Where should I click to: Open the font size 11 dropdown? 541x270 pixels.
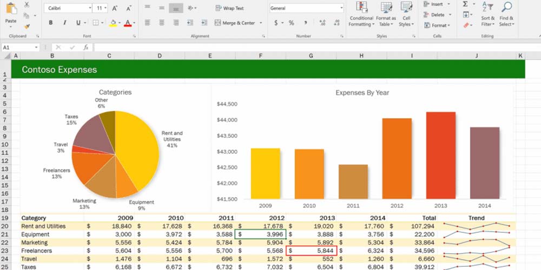click(x=105, y=8)
